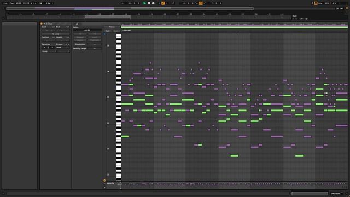The image size is (350, 197).
Task: Click the 1-Kontakt clip title bar
Action: pos(235,30)
